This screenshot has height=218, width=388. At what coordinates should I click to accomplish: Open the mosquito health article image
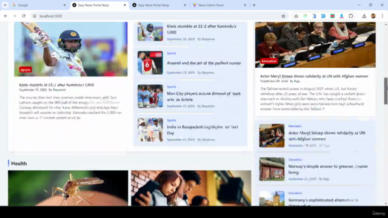(68, 188)
